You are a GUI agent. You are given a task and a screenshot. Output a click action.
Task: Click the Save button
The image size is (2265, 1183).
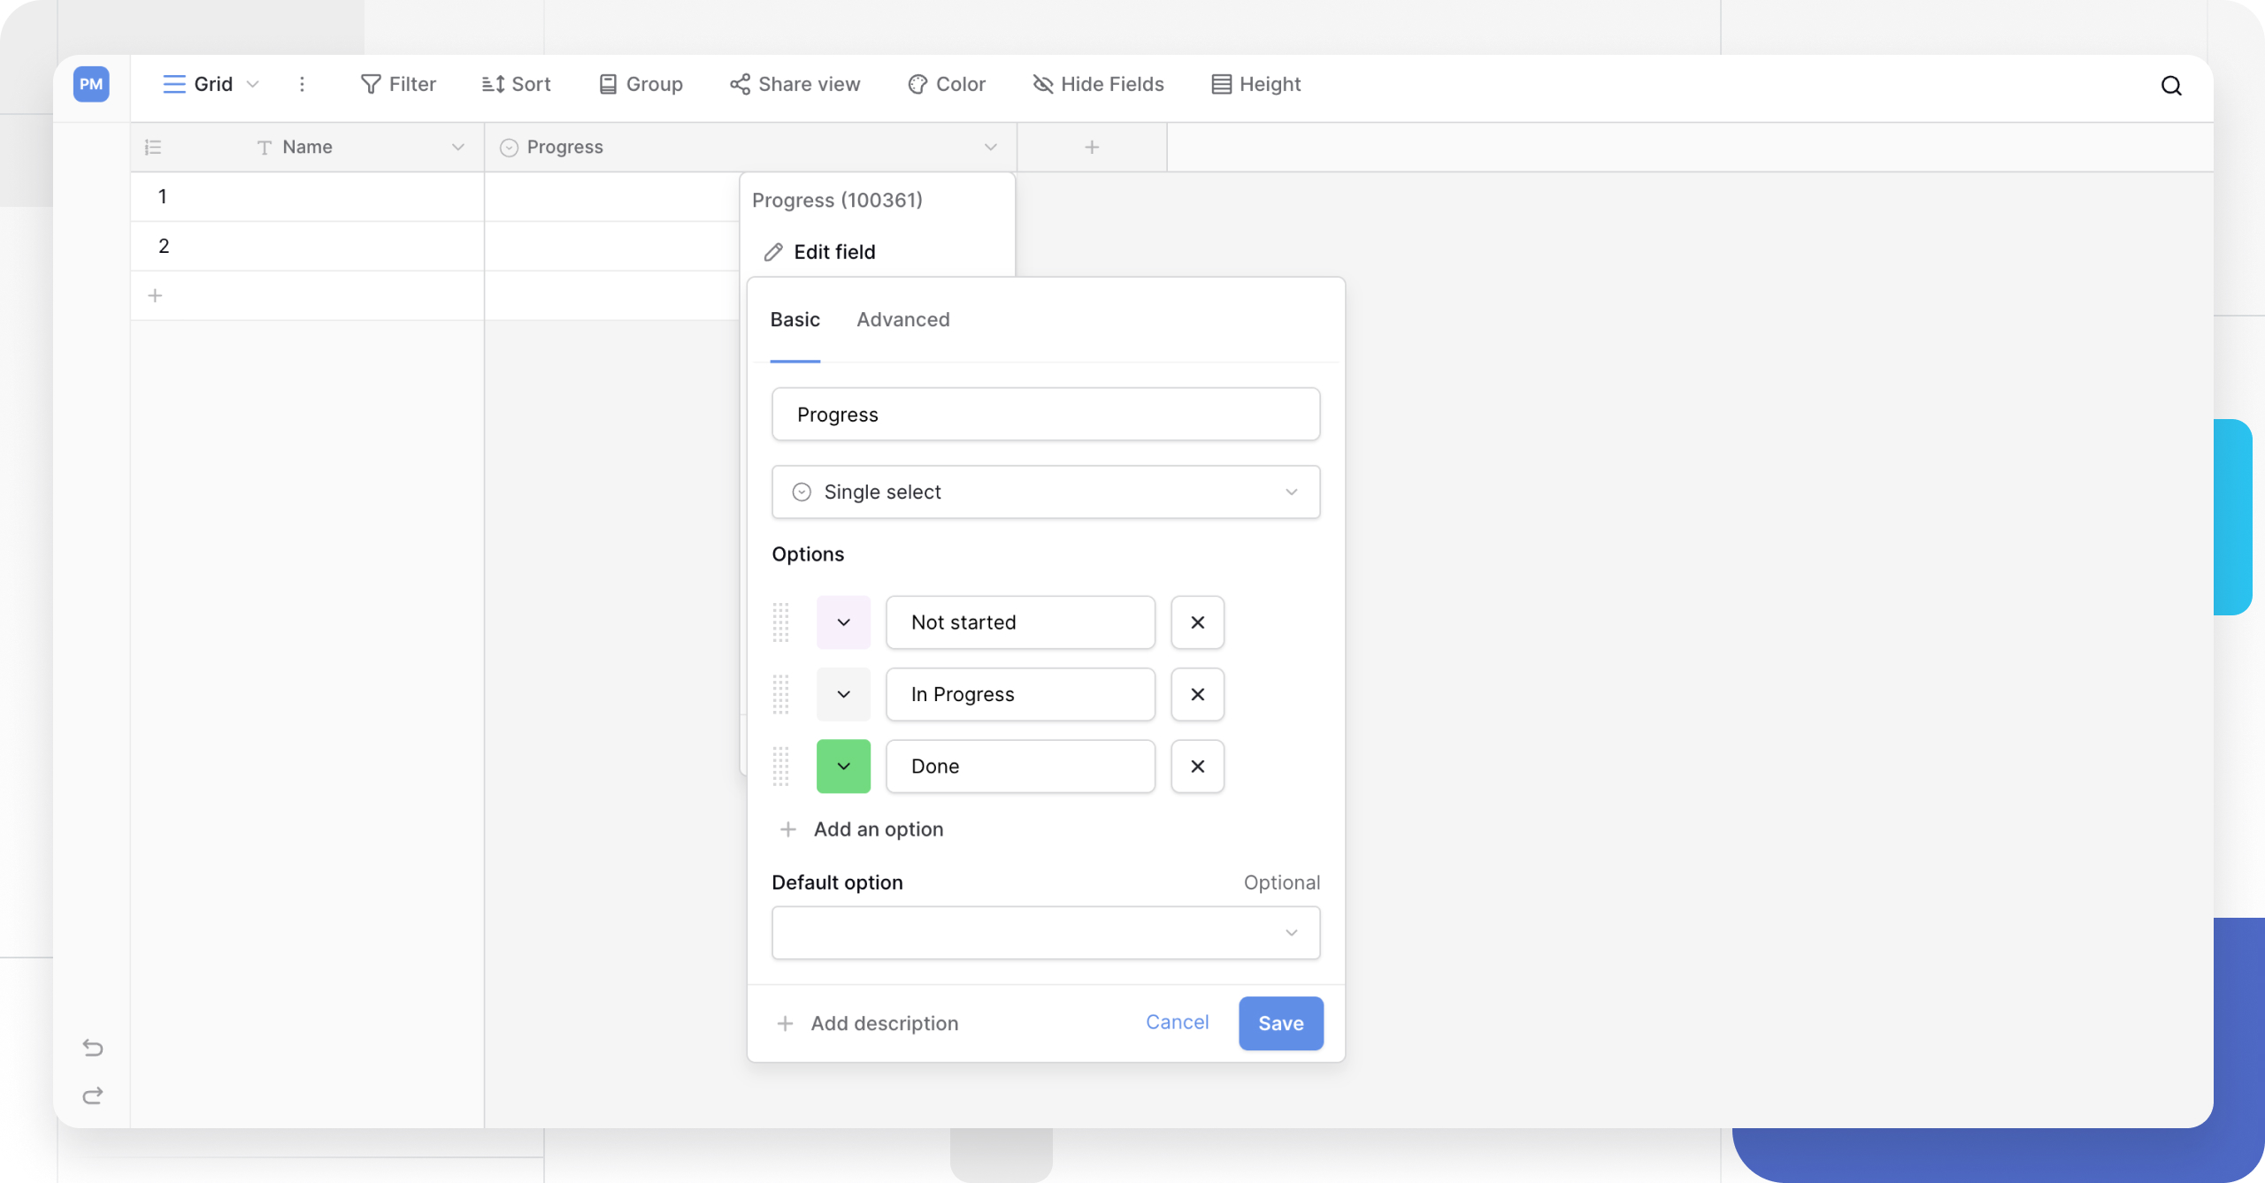1280,1023
